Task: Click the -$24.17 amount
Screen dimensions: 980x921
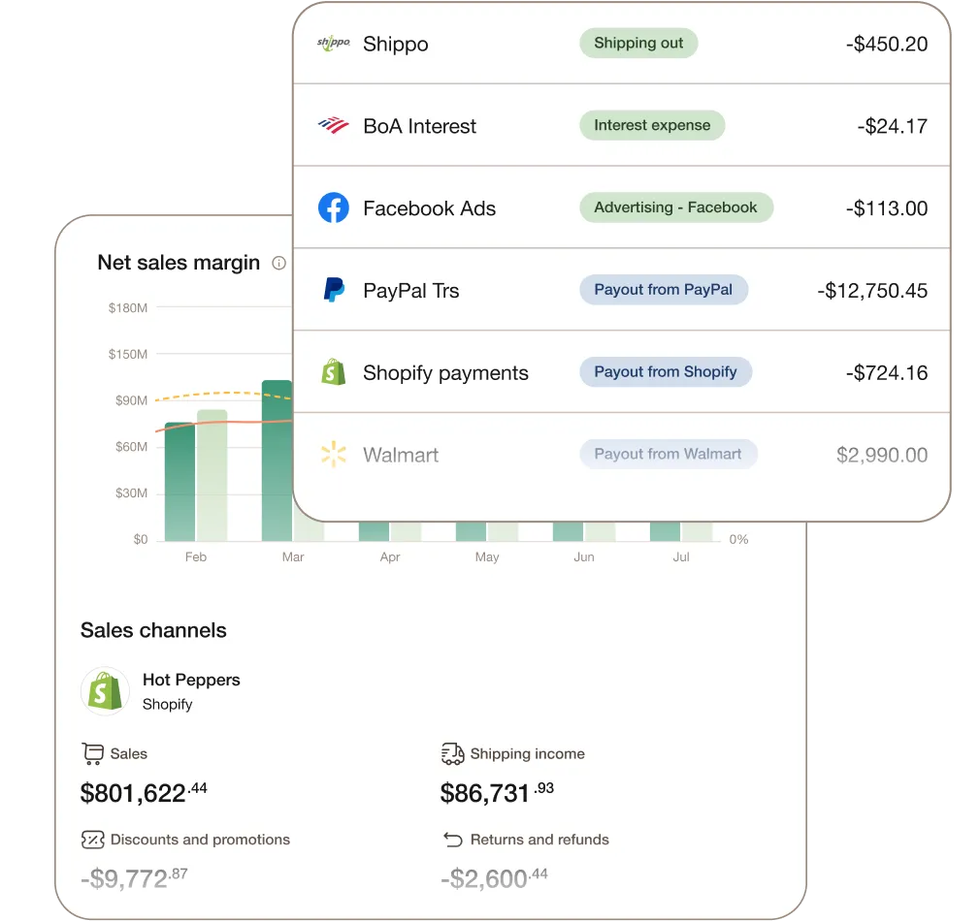Action: click(x=892, y=126)
